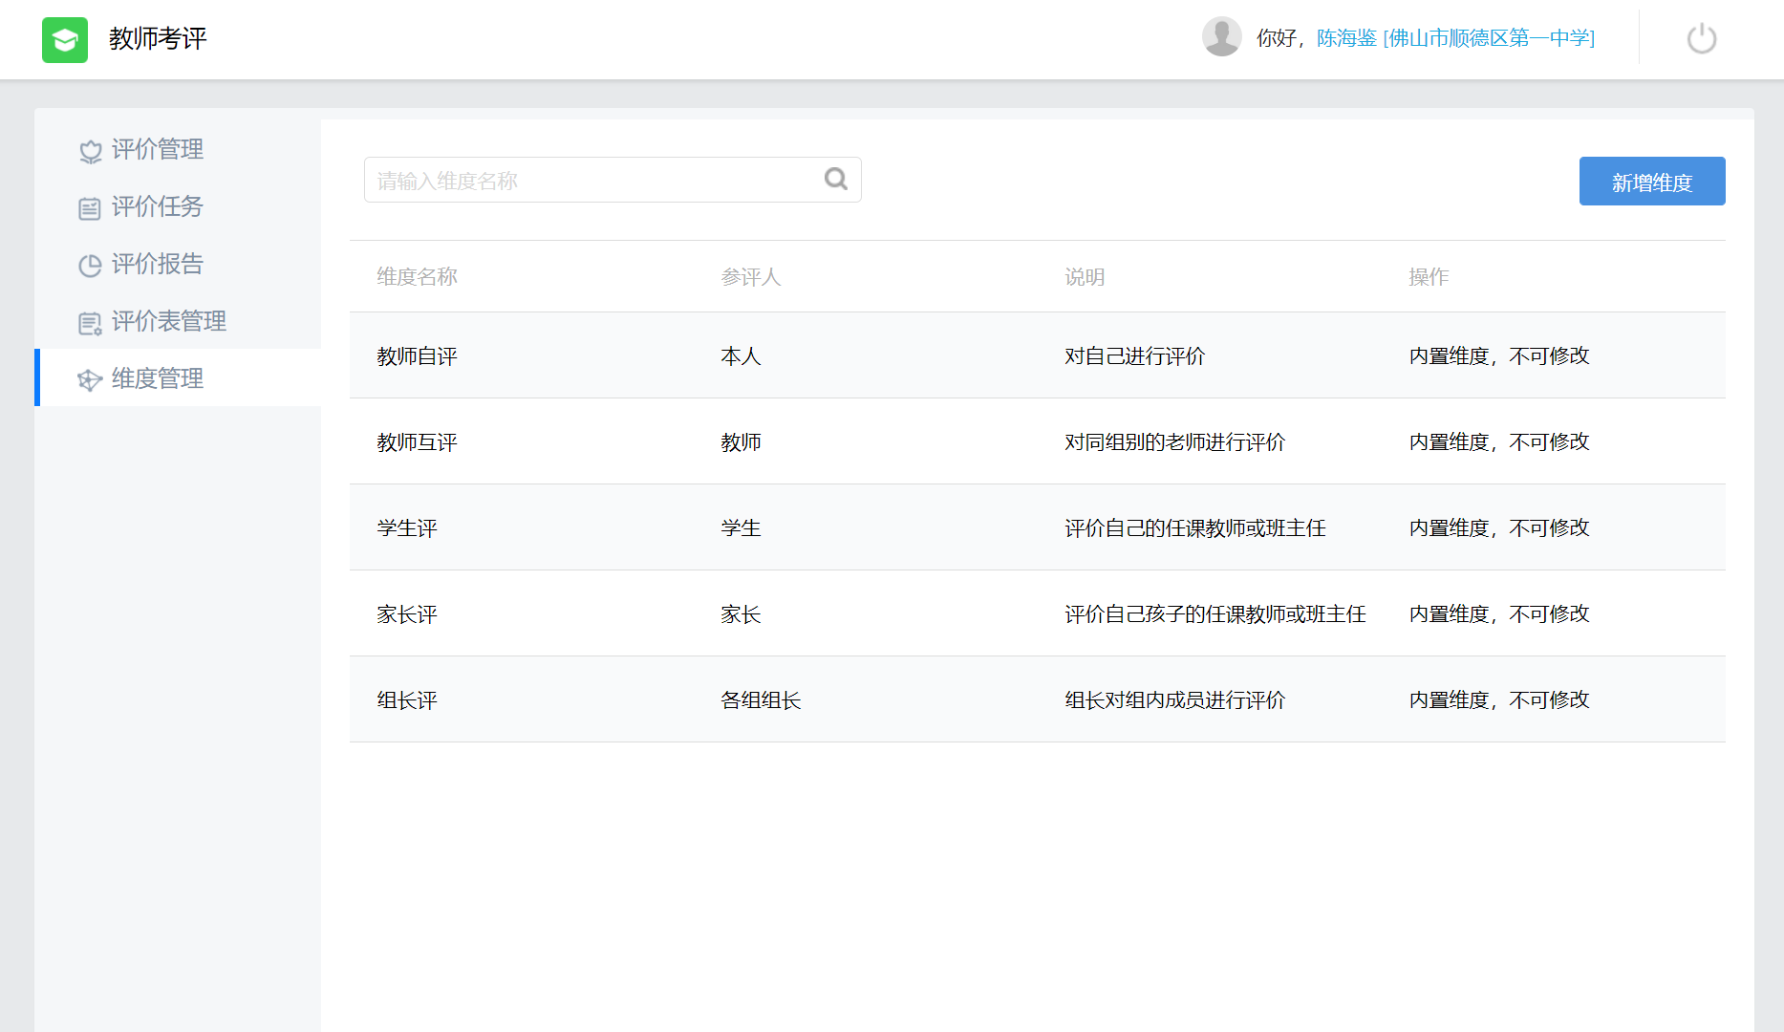This screenshot has width=1784, height=1032.
Task: Click the search magnifier icon
Action: [836, 180]
